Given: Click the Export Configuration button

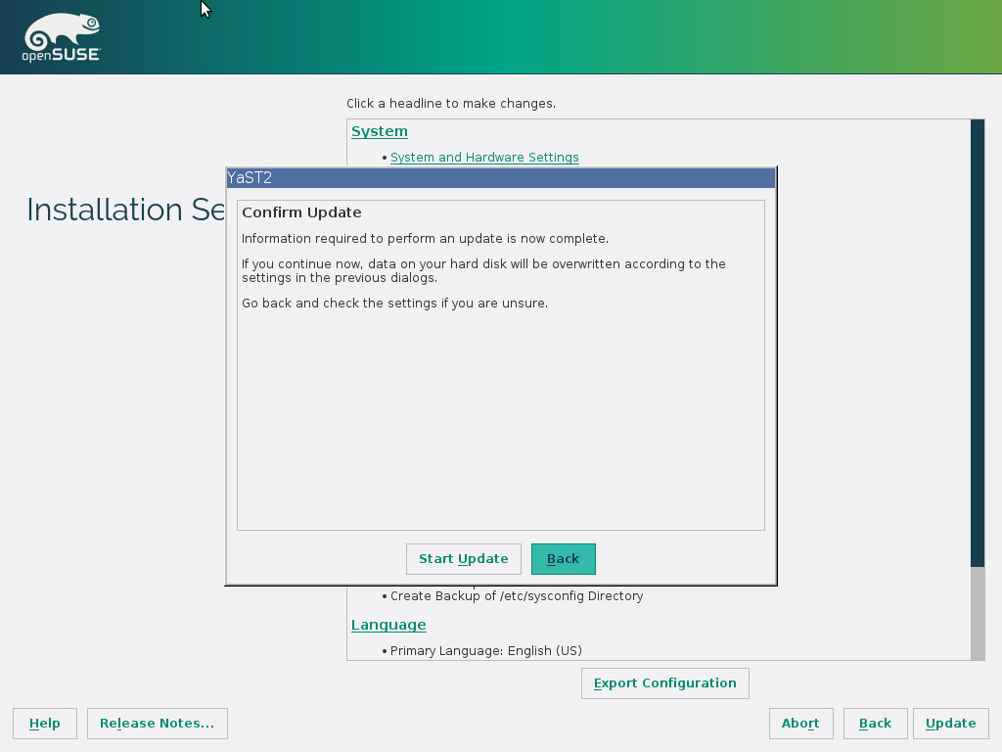Looking at the screenshot, I should 664,683.
